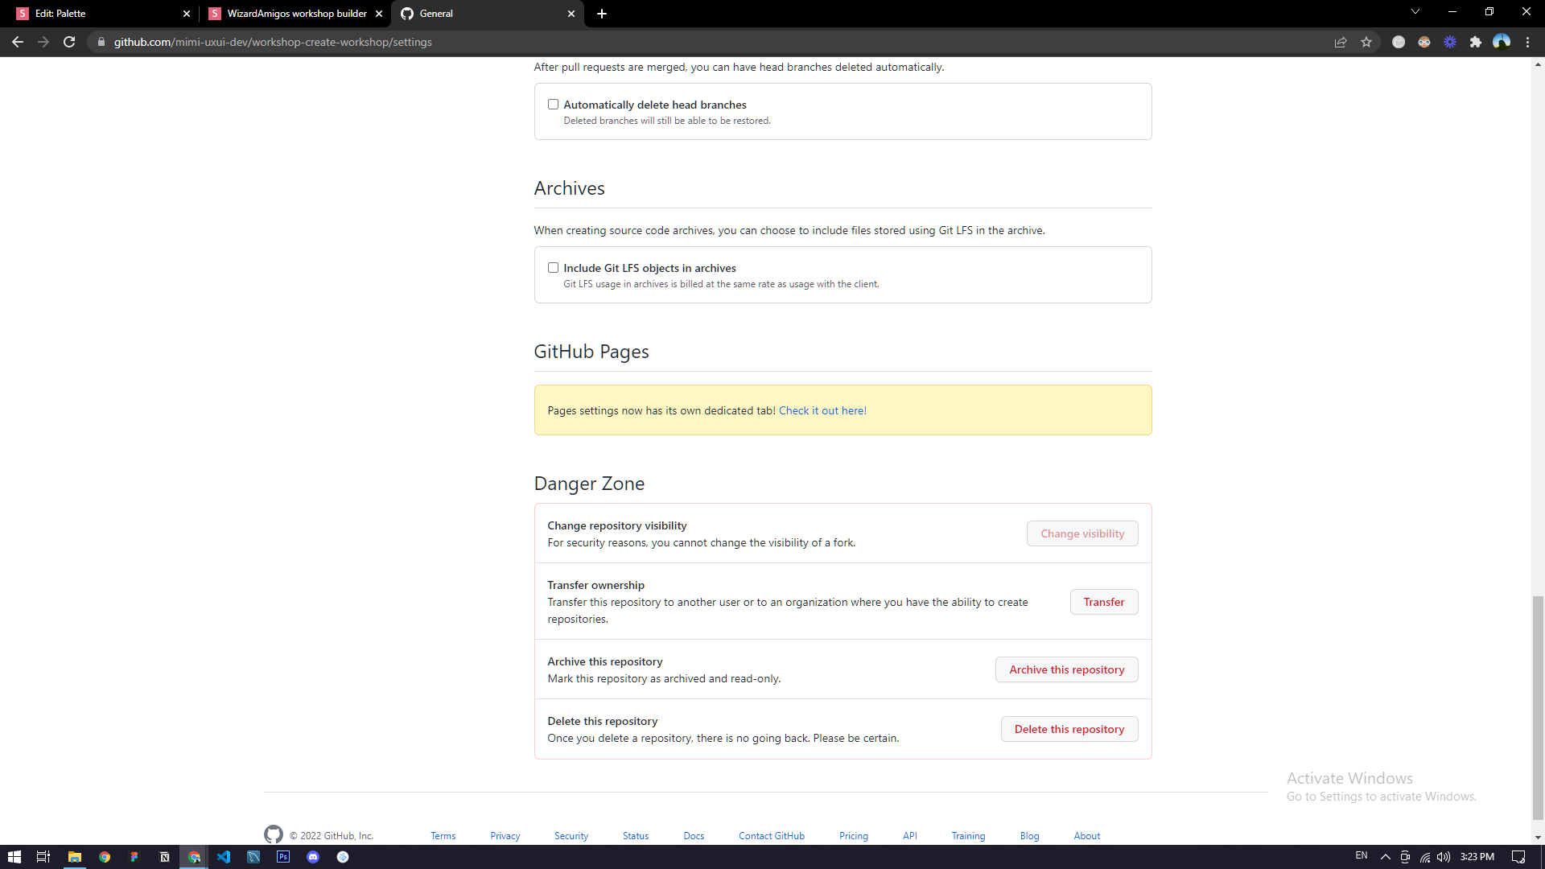
Task: Bookmark this page with star icon
Action: [x=1366, y=42]
